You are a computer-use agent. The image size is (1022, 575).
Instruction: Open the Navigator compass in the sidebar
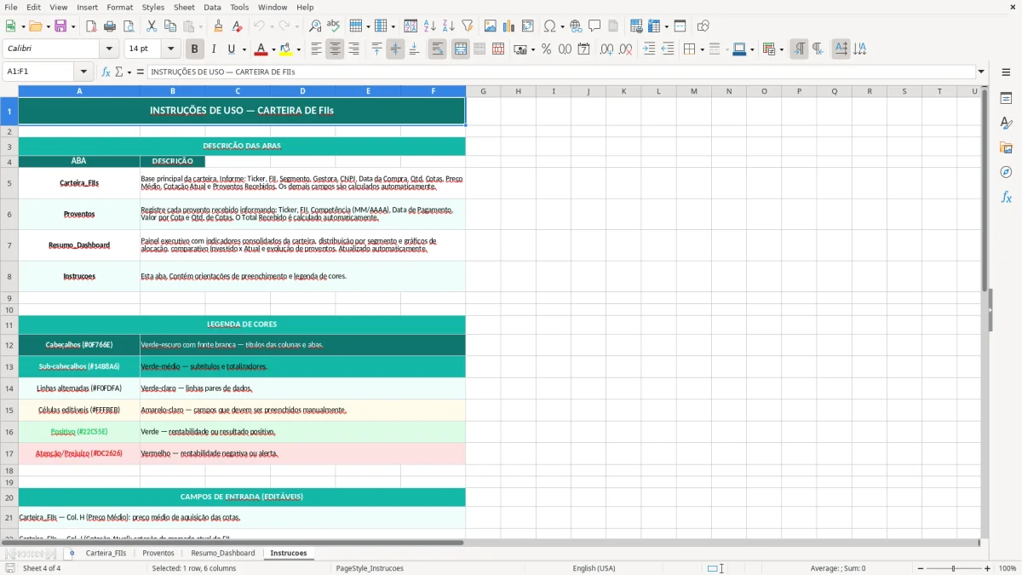coord(1006,172)
